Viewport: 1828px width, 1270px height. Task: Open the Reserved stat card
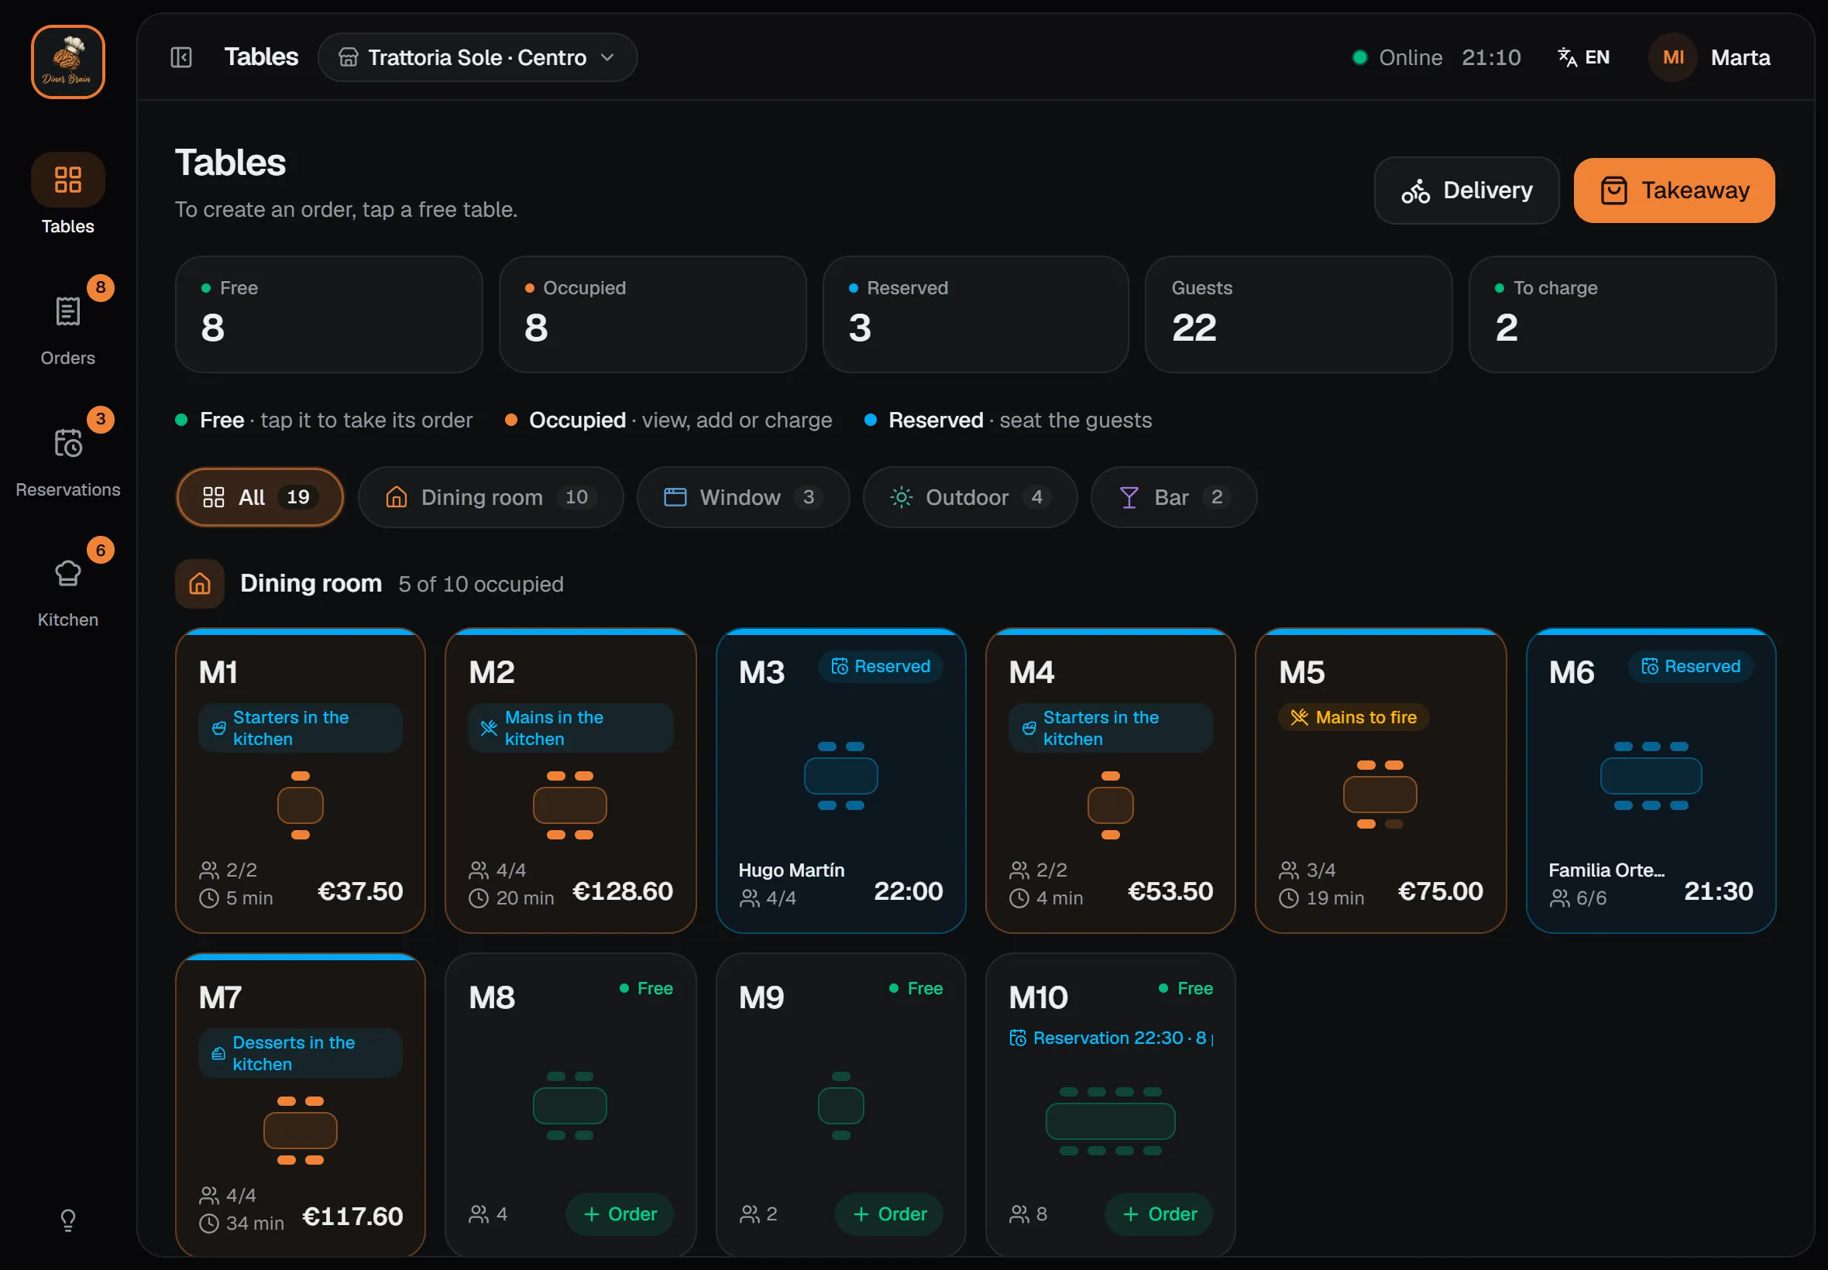pyautogui.click(x=976, y=314)
